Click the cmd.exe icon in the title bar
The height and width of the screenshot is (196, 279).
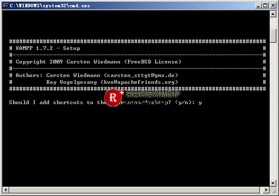(5, 5)
